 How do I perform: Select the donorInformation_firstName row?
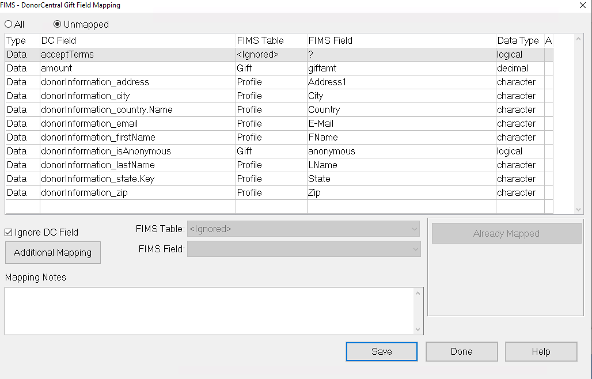click(279, 138)
